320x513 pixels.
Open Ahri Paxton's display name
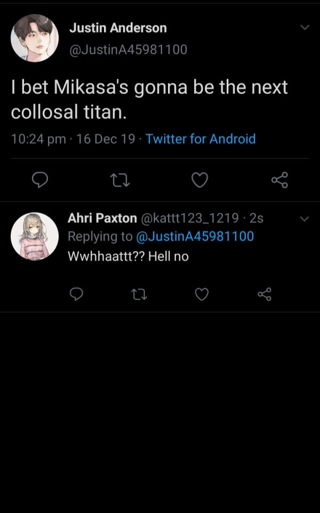coord(102,218)
